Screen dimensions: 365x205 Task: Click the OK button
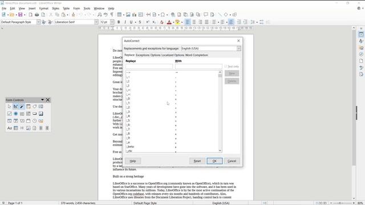point(214,161)
